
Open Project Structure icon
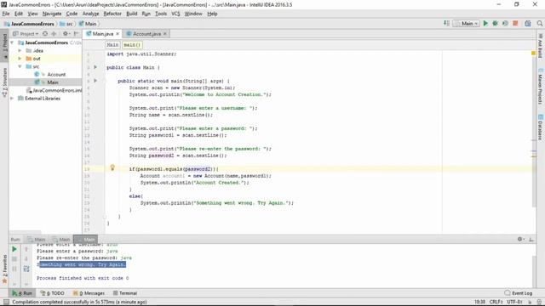528,23
